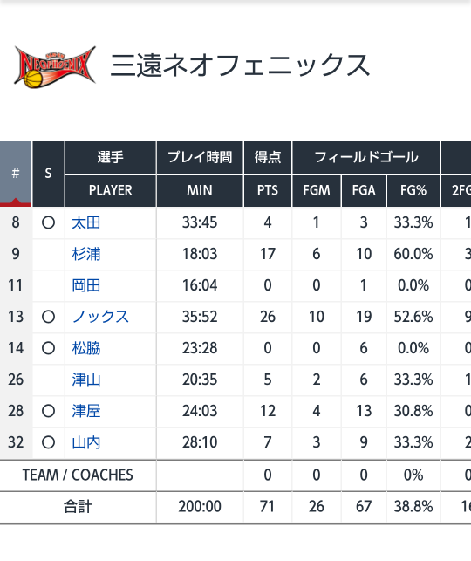
Task: Open player 松脇 profile link
Action: (86, 348)
